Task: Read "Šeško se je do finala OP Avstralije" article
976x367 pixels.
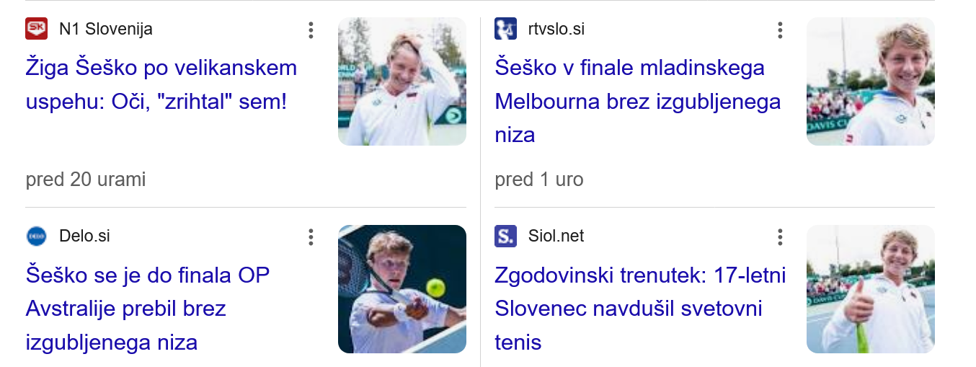Action: tap(147, 308)
